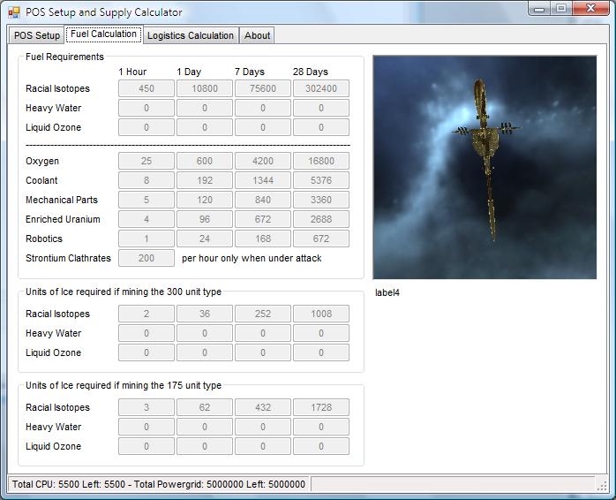Screen dimensions: 616x500
Task: Click the Racial Isotopes 1 Day field showing 10800
Action: 204,88
